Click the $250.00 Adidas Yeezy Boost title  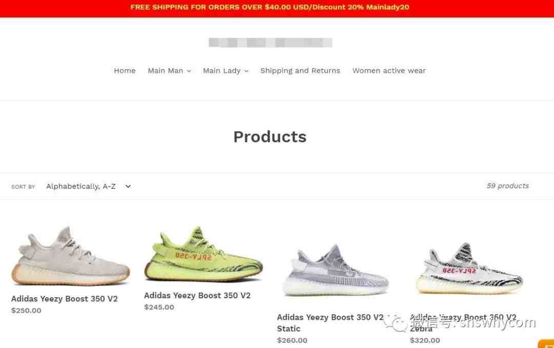click(64, 299)
